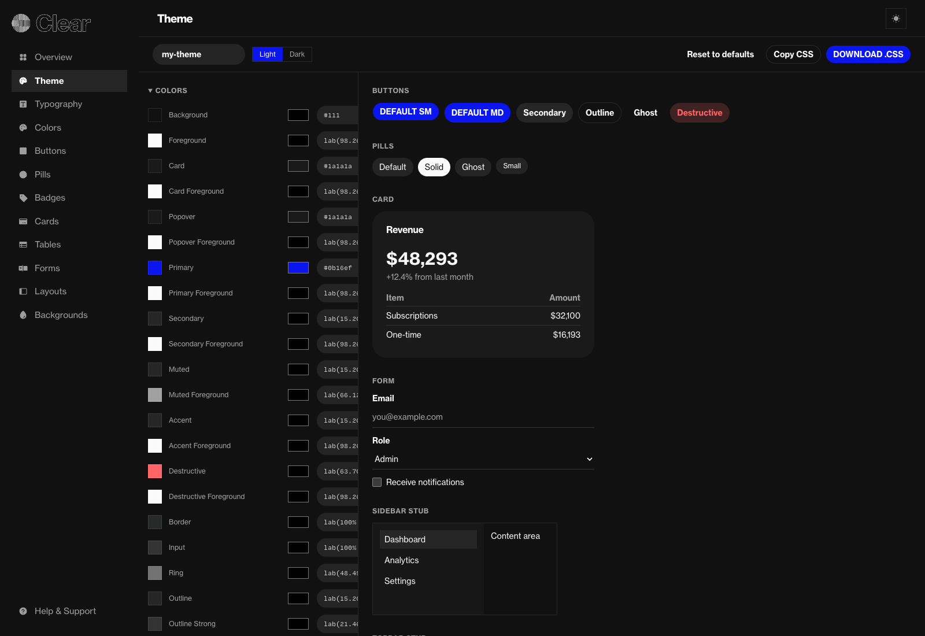
Task: Open the Secondary color picker swatch
Action: [x=298, y=319]
